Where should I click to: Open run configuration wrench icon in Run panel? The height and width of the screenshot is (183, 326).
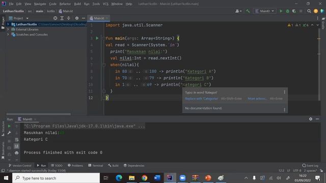coord(9,133)
